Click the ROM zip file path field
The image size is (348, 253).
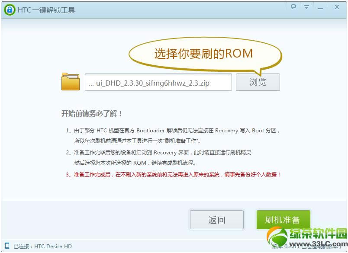[x=158, y=82]
